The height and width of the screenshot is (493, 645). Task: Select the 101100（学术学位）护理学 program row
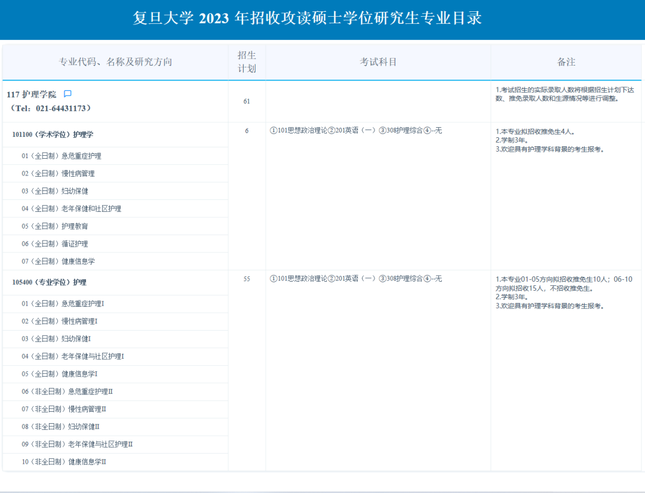point(53,135)
